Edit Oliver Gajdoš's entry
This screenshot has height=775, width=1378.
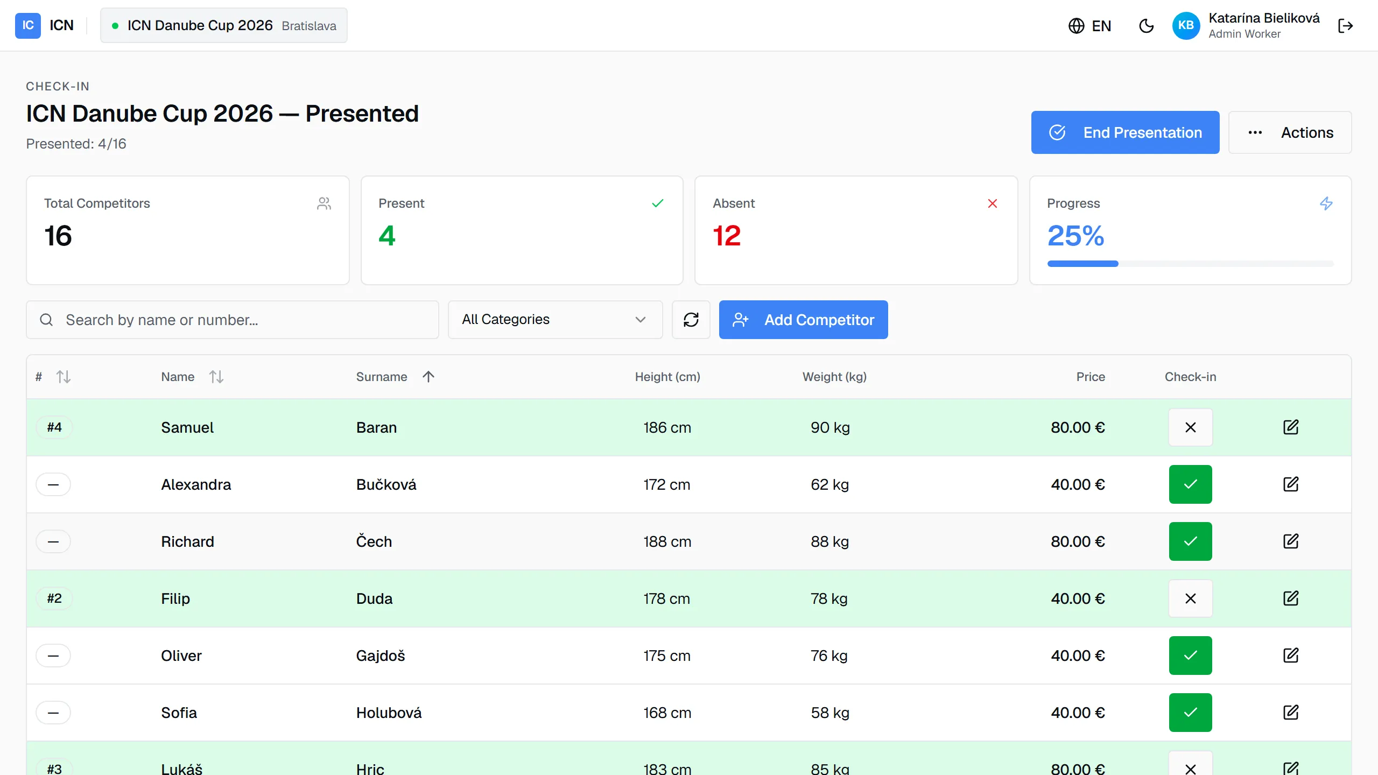(x=1291, y=656)
